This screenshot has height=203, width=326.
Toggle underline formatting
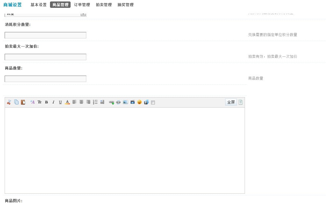pos(60,102)
